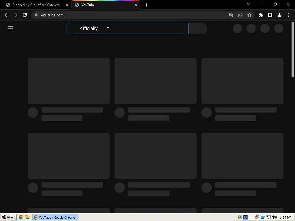Open the Windows Start menu
Image resolution: width=295 pixels, height=221 pixels.
coord(8,218)
